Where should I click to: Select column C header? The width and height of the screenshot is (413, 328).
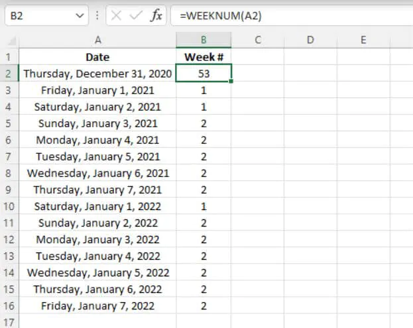coord(257,40)
